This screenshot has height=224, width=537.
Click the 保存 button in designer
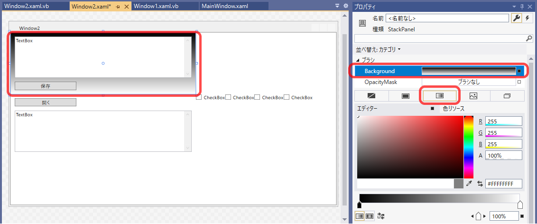pos(46,86)
